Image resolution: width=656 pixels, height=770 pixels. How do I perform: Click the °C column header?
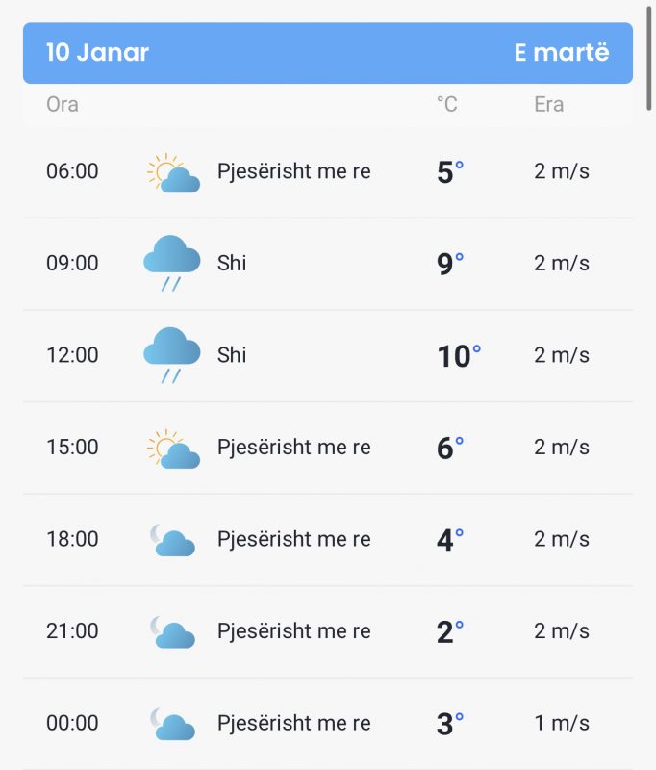click(447, 105)
